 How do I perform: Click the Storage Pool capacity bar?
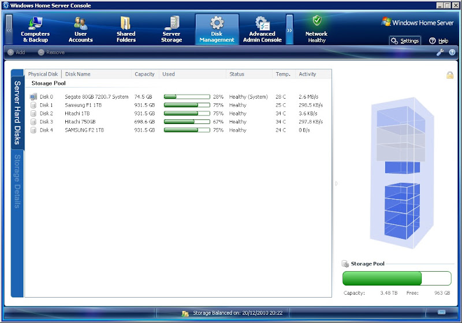click(397, 278)
